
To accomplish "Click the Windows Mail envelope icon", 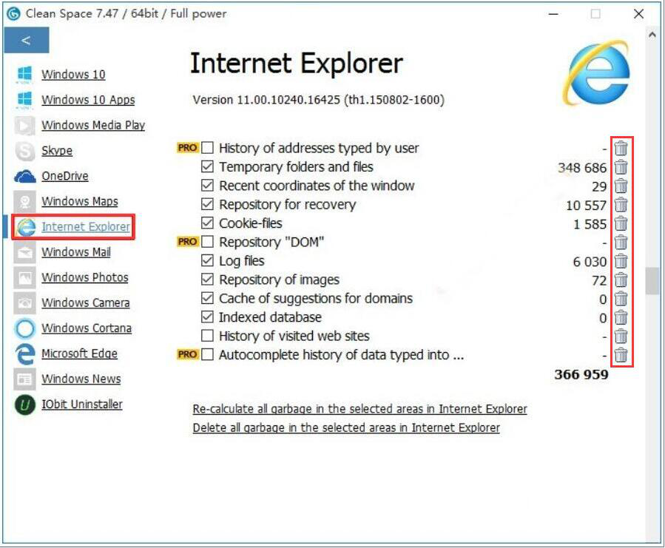I will coord(24,252).
